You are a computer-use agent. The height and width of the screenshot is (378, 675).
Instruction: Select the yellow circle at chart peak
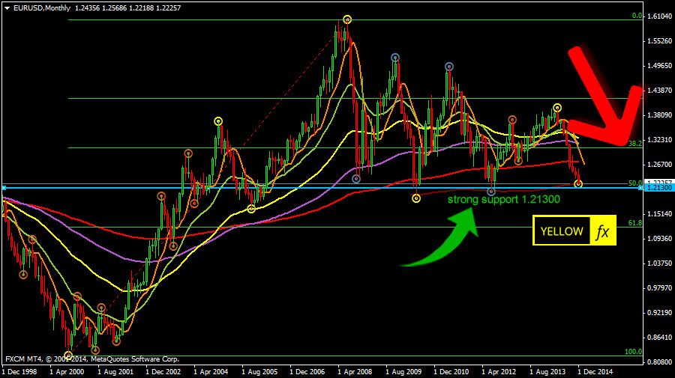click(x=347, y=19)
